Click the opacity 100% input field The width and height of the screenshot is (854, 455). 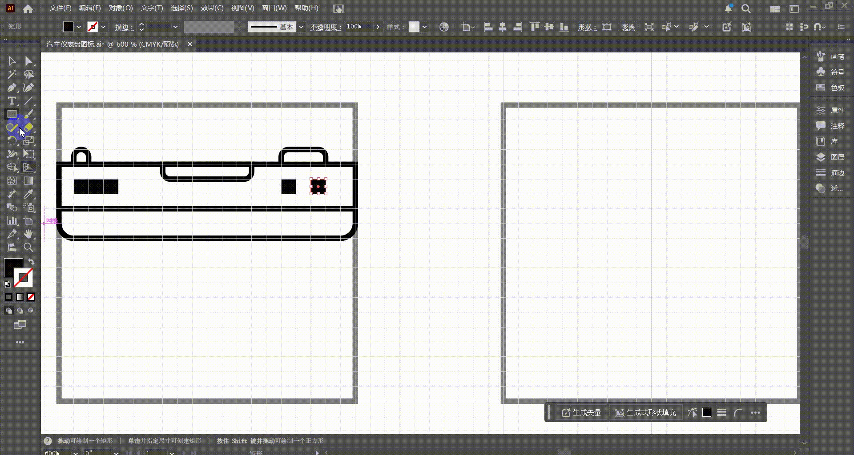click(359, 27)
